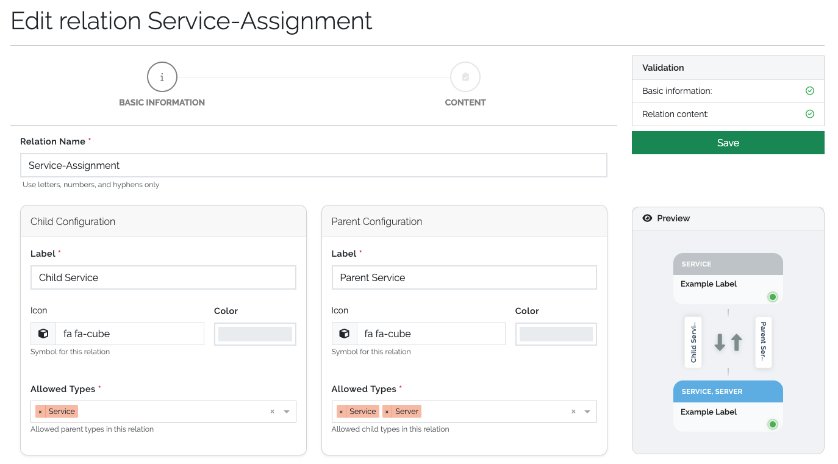Expand the parent Allowed Types dropdown arrow
Image resolution: width=838 pixels, height=464 pixels.
587,412
